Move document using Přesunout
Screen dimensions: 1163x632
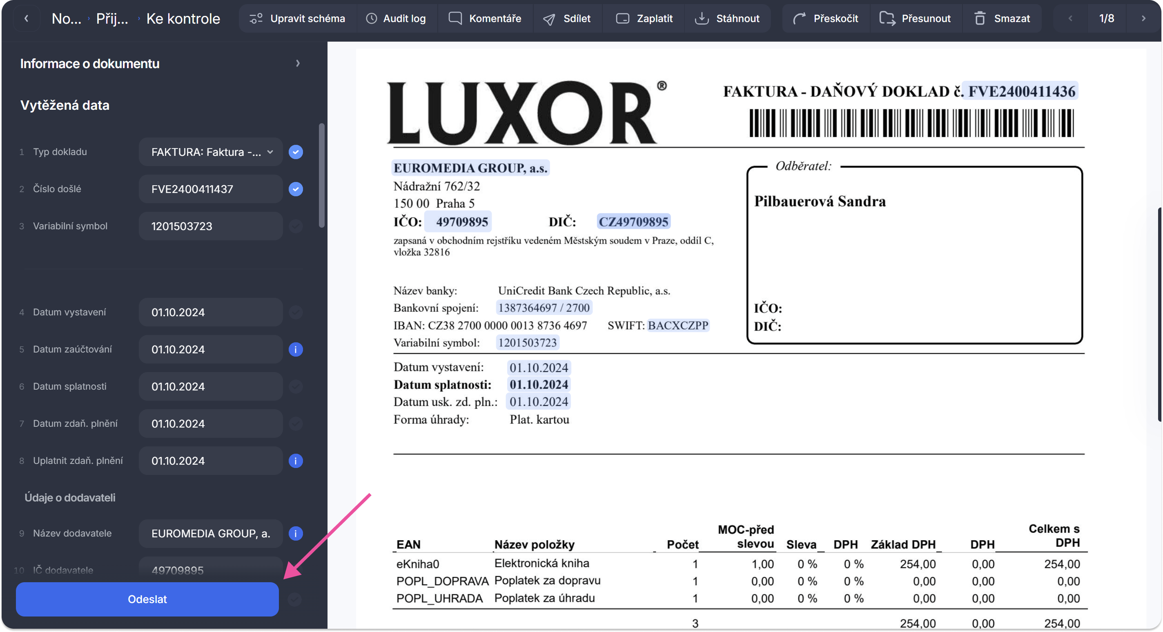pos(915,18)
